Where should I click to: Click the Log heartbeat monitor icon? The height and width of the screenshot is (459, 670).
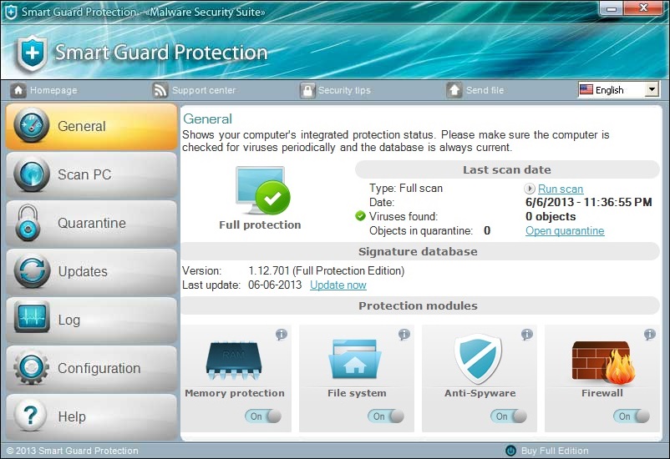coord(32,317)
